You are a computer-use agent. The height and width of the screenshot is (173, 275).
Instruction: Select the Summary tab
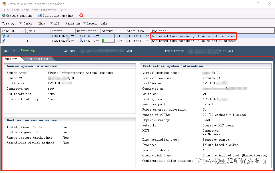coord(11,59)
